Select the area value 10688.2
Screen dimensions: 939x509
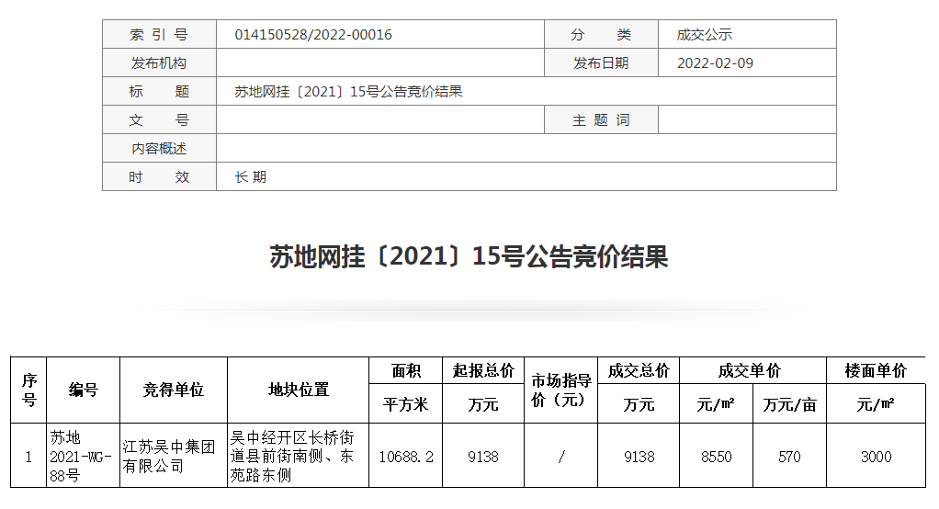click(405, 457)
